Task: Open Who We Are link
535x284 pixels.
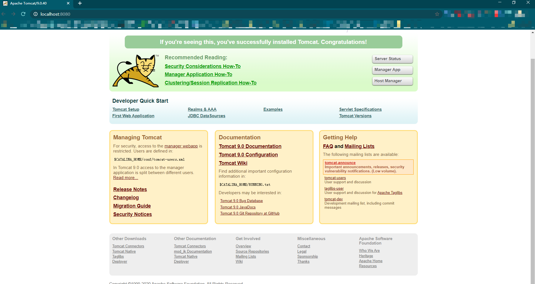Action: click(369, 251)
